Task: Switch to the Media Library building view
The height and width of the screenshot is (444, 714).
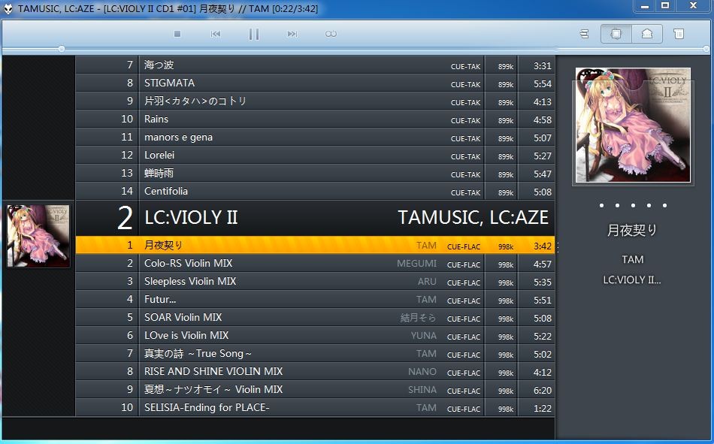Action: pos(648,35)
